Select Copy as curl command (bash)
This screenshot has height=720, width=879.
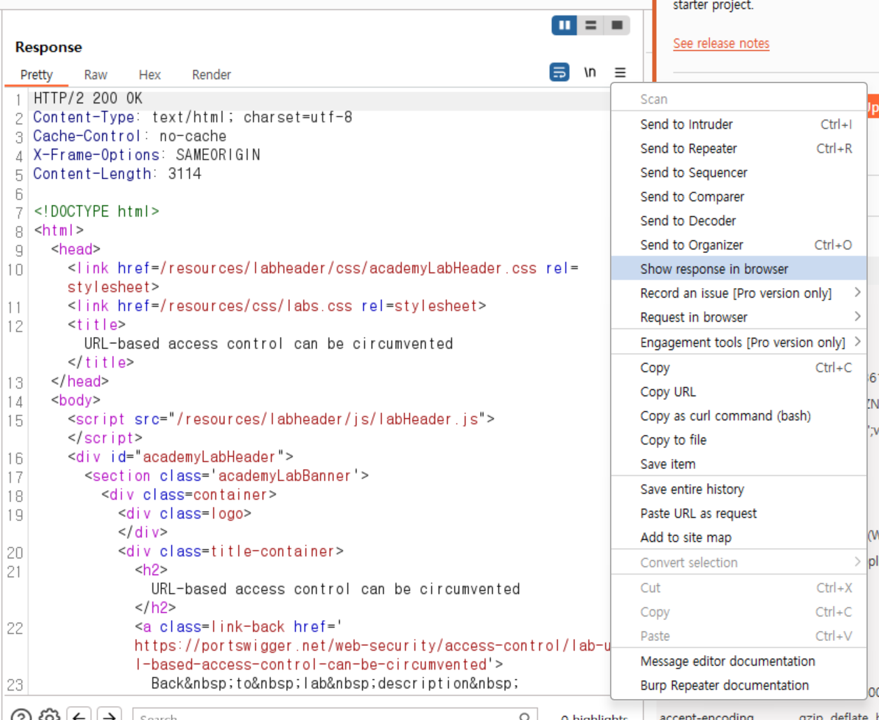point(739,416)
